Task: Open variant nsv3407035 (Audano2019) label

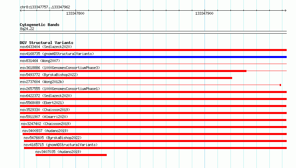Action: click(x=58, y=152)
